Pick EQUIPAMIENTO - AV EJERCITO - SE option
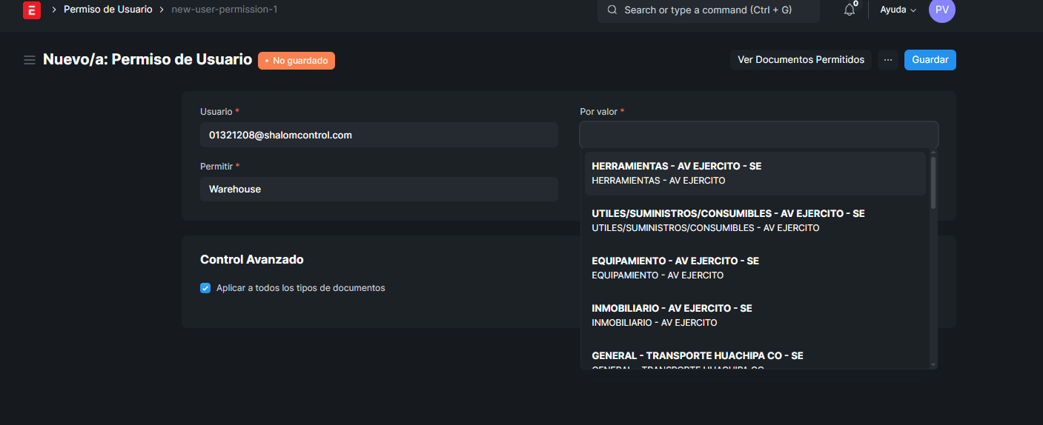Viewport: 1043px width, 425px height. click(755, 268)
